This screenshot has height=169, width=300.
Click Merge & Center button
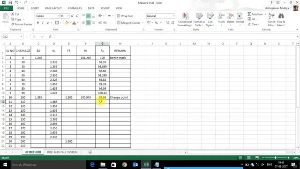pyautogui.click(x=128, y=23)
